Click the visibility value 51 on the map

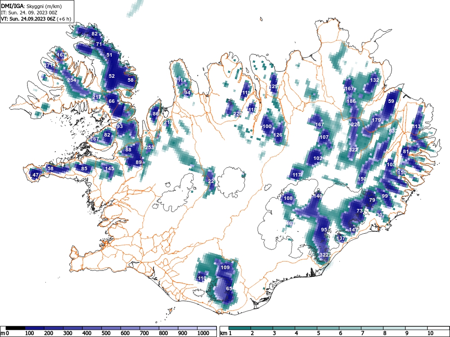pos(109,55)
